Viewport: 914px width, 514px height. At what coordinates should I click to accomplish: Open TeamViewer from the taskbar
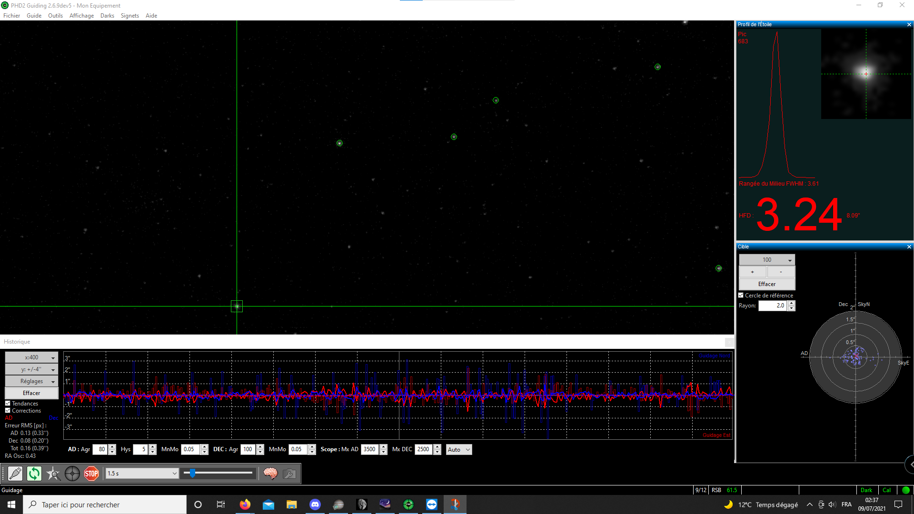[x=432, y=504]
